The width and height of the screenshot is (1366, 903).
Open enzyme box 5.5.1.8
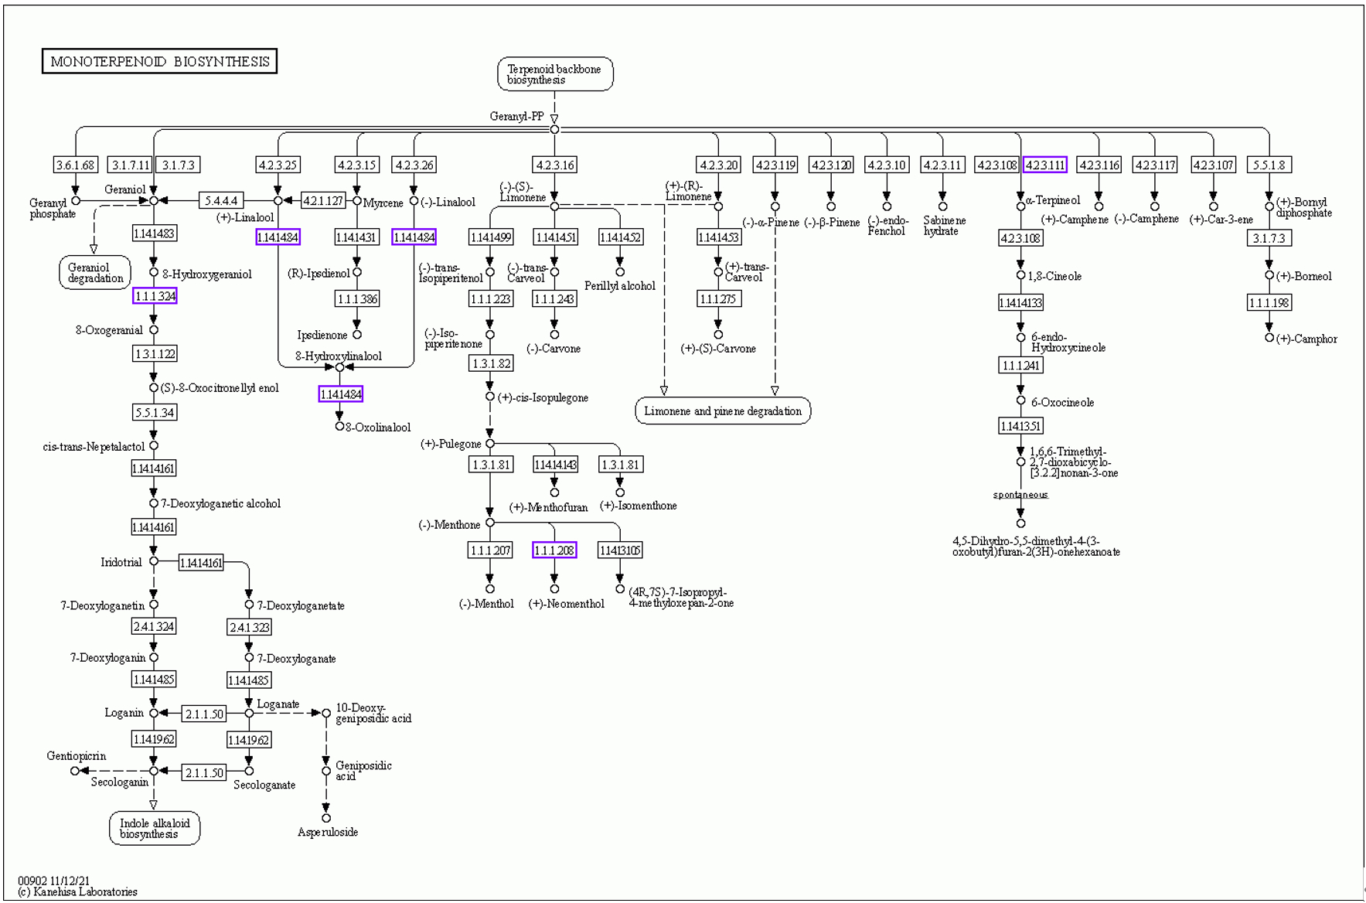tap(1269, 165)
